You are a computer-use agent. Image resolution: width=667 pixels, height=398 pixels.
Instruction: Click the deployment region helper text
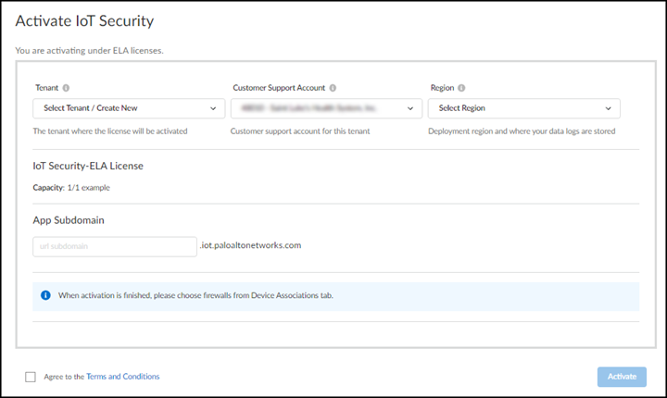522,131
